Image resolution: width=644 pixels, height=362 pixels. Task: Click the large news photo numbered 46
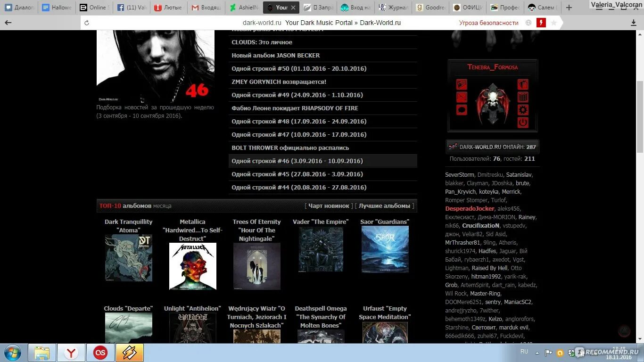tap(156, 66)
